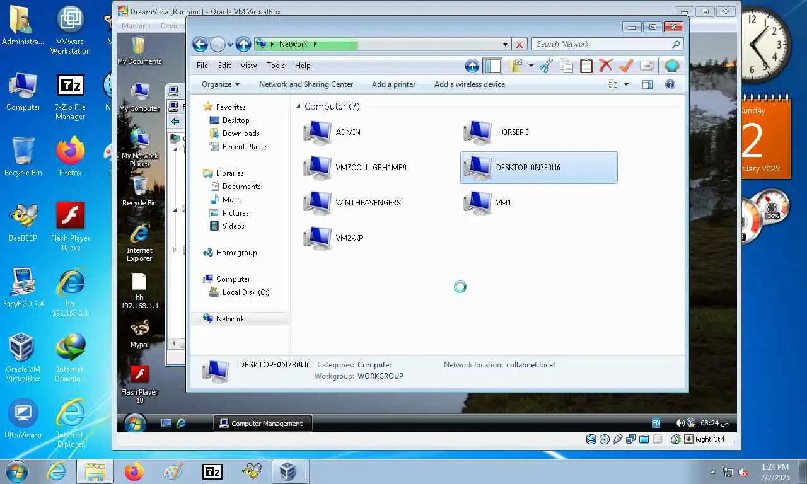807x484 pixels.
Task: Click the Firefox icon on host taskbar
Action: pos(134,471)
